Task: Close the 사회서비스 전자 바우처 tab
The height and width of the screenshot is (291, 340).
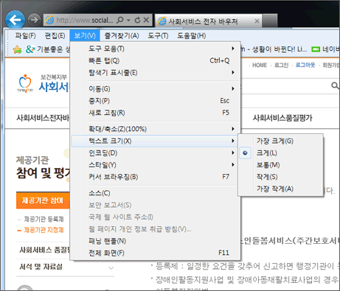Action: 257,21
